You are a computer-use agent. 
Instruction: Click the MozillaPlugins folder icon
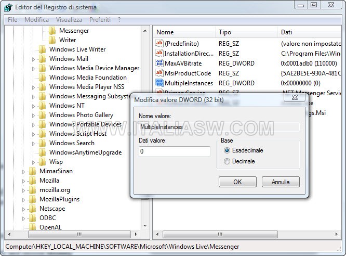pos(32,199)
